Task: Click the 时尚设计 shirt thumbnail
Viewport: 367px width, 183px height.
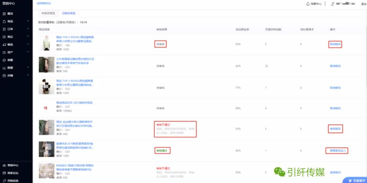Action: coord(47,171)
